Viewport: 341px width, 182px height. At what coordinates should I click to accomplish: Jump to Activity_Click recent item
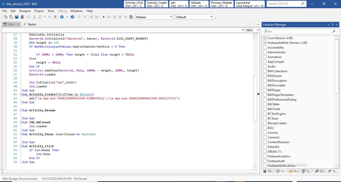[x=134, y=4]
